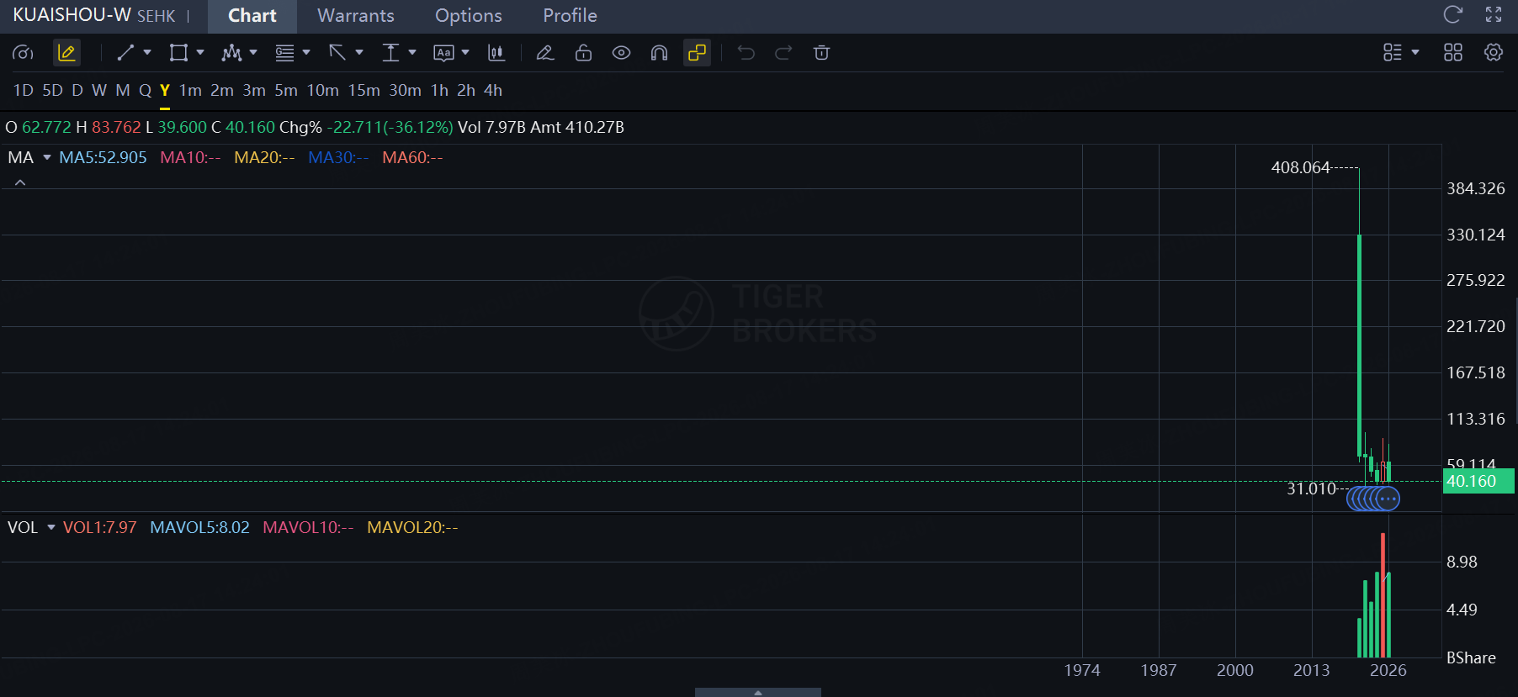
Task: Toggle drawings visibility eye icon
Action: 621,53
